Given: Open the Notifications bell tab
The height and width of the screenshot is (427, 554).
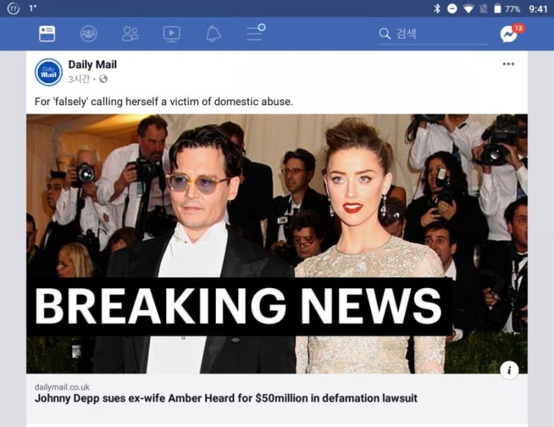Looking at the screenshot, I should [x=213, y=34].
